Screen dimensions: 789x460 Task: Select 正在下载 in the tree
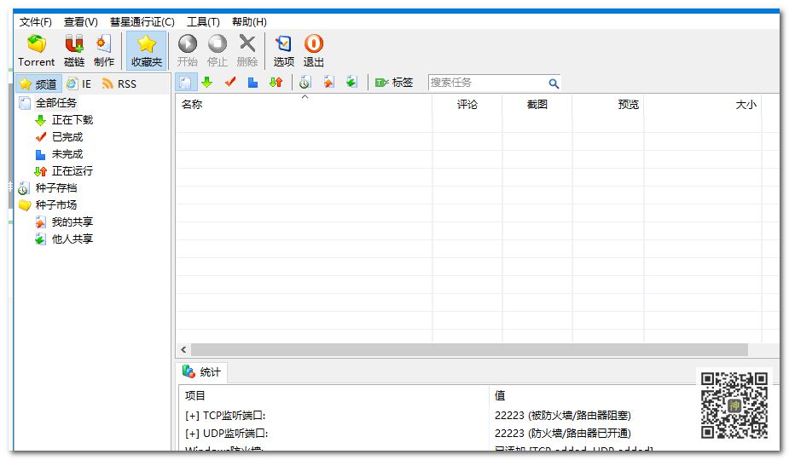[72, 120]
